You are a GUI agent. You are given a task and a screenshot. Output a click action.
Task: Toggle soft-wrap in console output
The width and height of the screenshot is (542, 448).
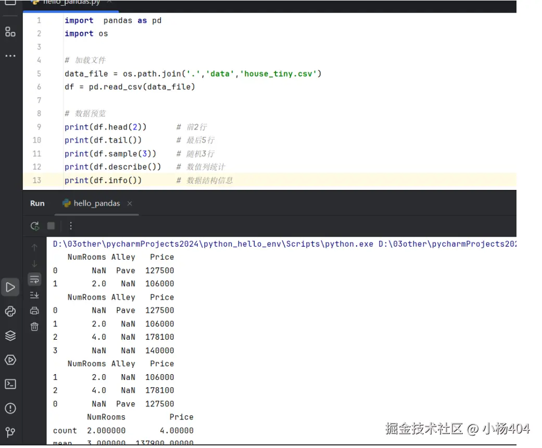click(x=34, y=279)
